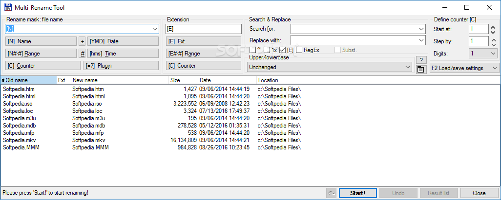Maximize the Multi-Rename Tool window
This screenshot has height=200, width=501.
(467, 7)
